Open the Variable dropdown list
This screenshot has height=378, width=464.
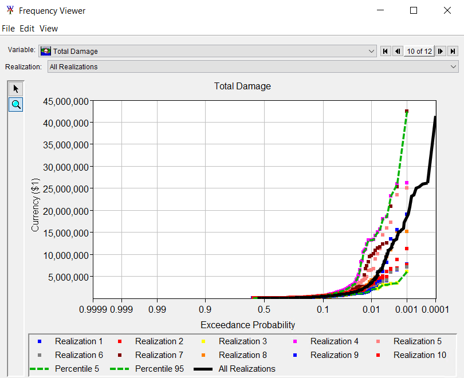[372, 52]
